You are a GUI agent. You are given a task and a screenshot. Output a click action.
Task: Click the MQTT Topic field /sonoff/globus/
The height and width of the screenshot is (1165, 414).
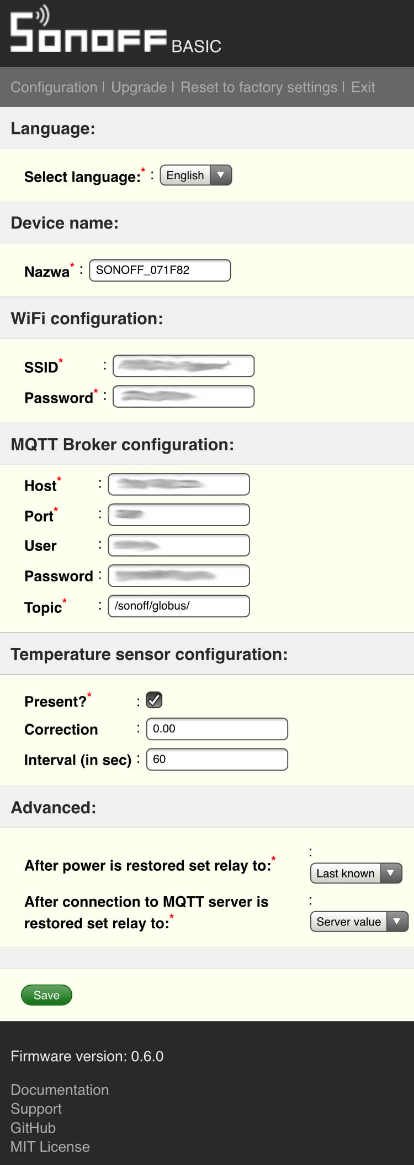click(x=179, y=606)
